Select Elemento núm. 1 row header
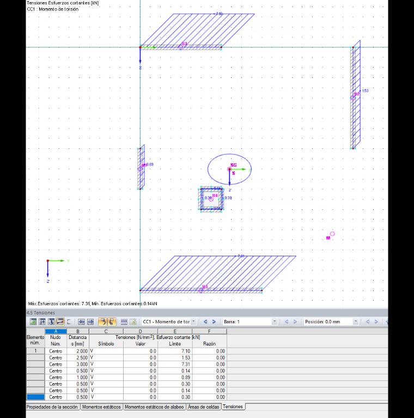 (35, 351)
